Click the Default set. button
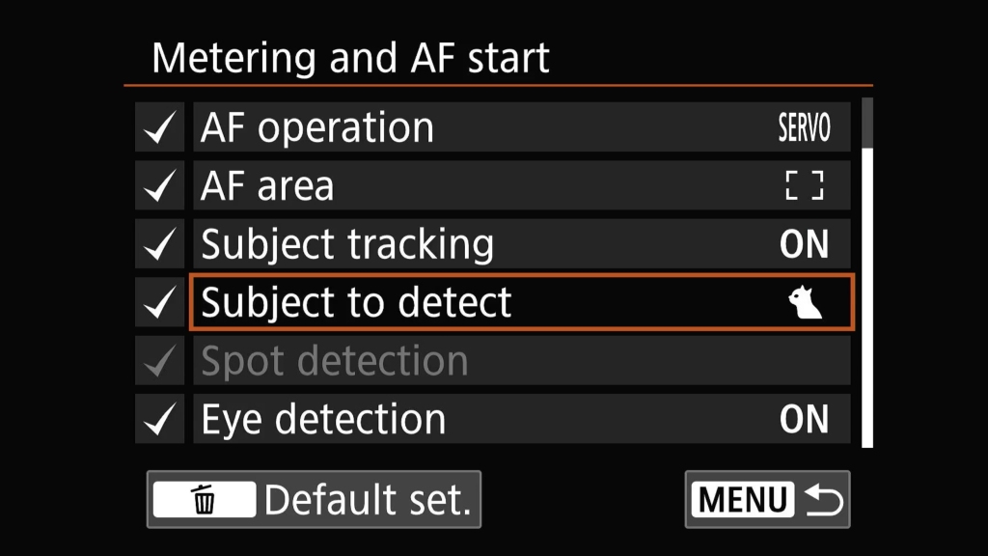This screenshot has width=988, height=556. (314, 499)
